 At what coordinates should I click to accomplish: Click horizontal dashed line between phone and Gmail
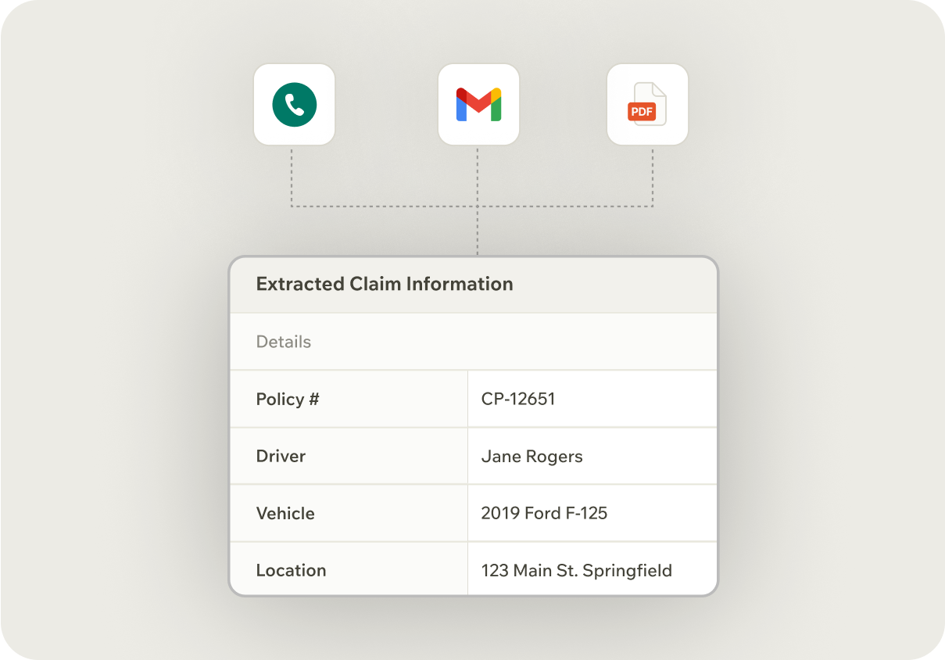click(x=385, y=206)
